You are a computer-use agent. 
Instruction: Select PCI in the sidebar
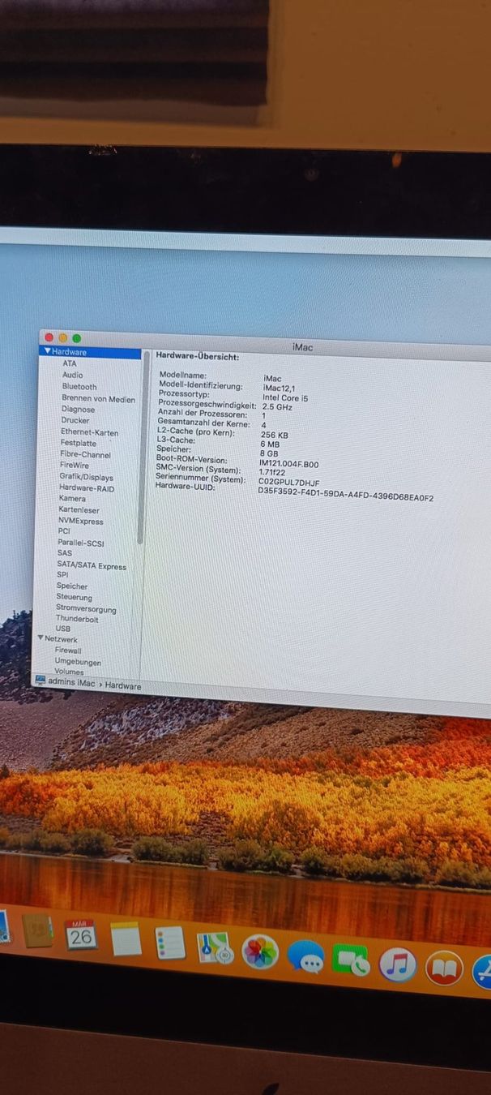pyautogui.click(x=64, y=531)
